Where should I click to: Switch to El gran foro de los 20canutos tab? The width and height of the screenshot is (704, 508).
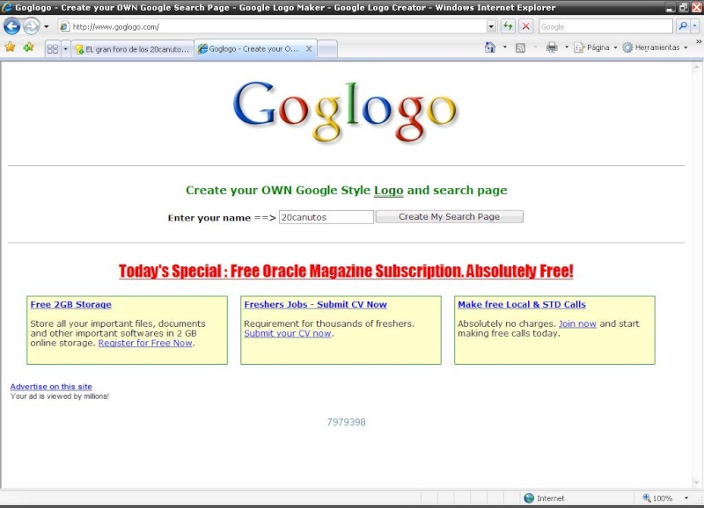133,49
